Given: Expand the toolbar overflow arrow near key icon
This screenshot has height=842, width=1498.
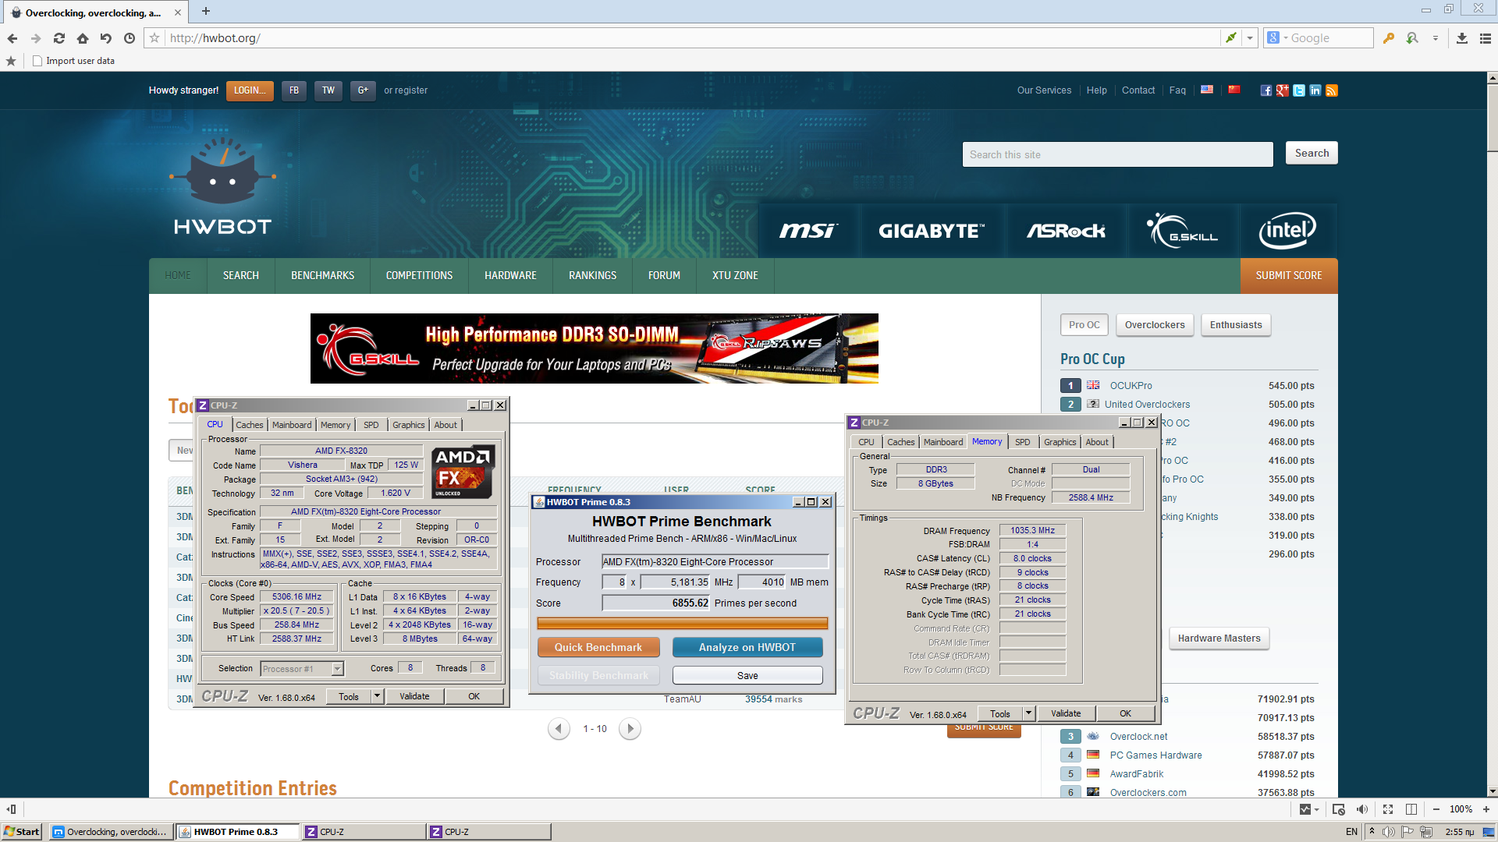Looking at the screenshot, I should click(1436, 38).
